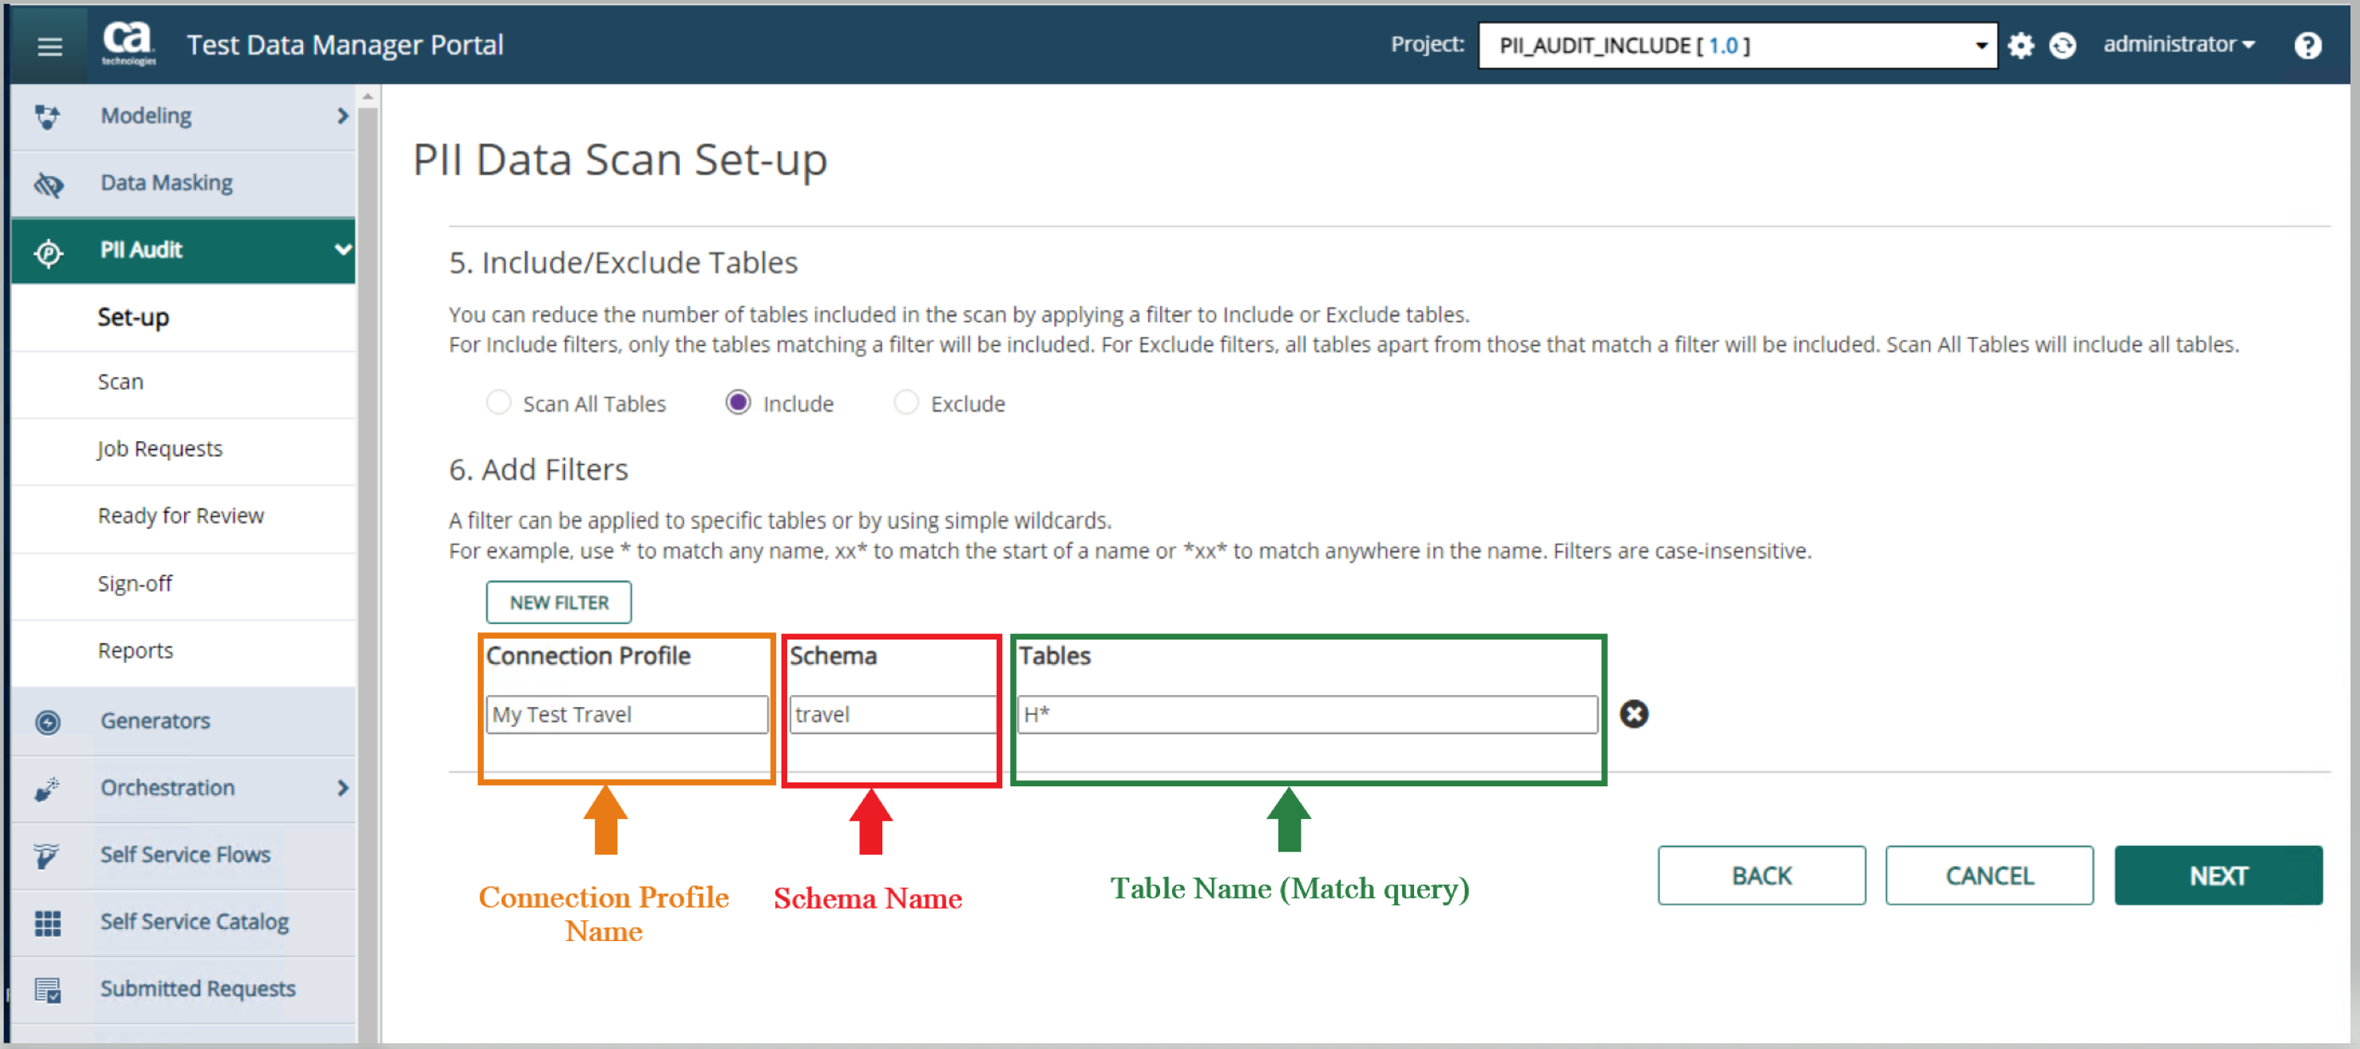Image resolution: width=2360 pixels, height=1049 pixels.
Task: Select the Exclude radio button
Action: (906, 403)
